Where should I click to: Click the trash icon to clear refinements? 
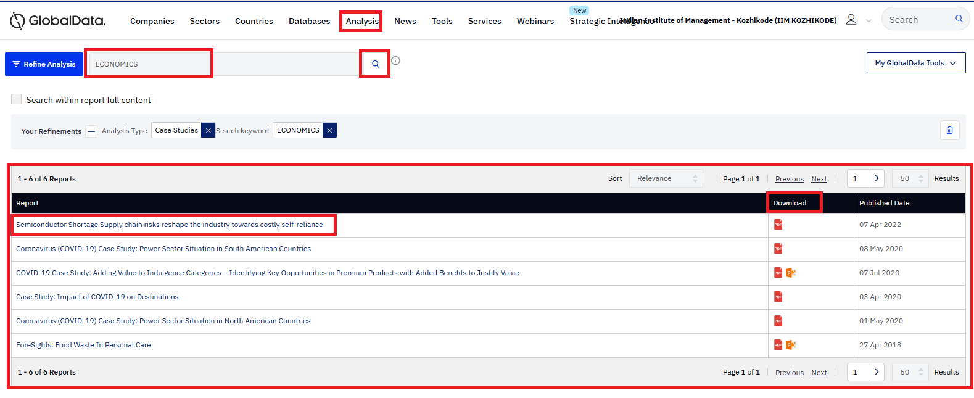[949, 130]
